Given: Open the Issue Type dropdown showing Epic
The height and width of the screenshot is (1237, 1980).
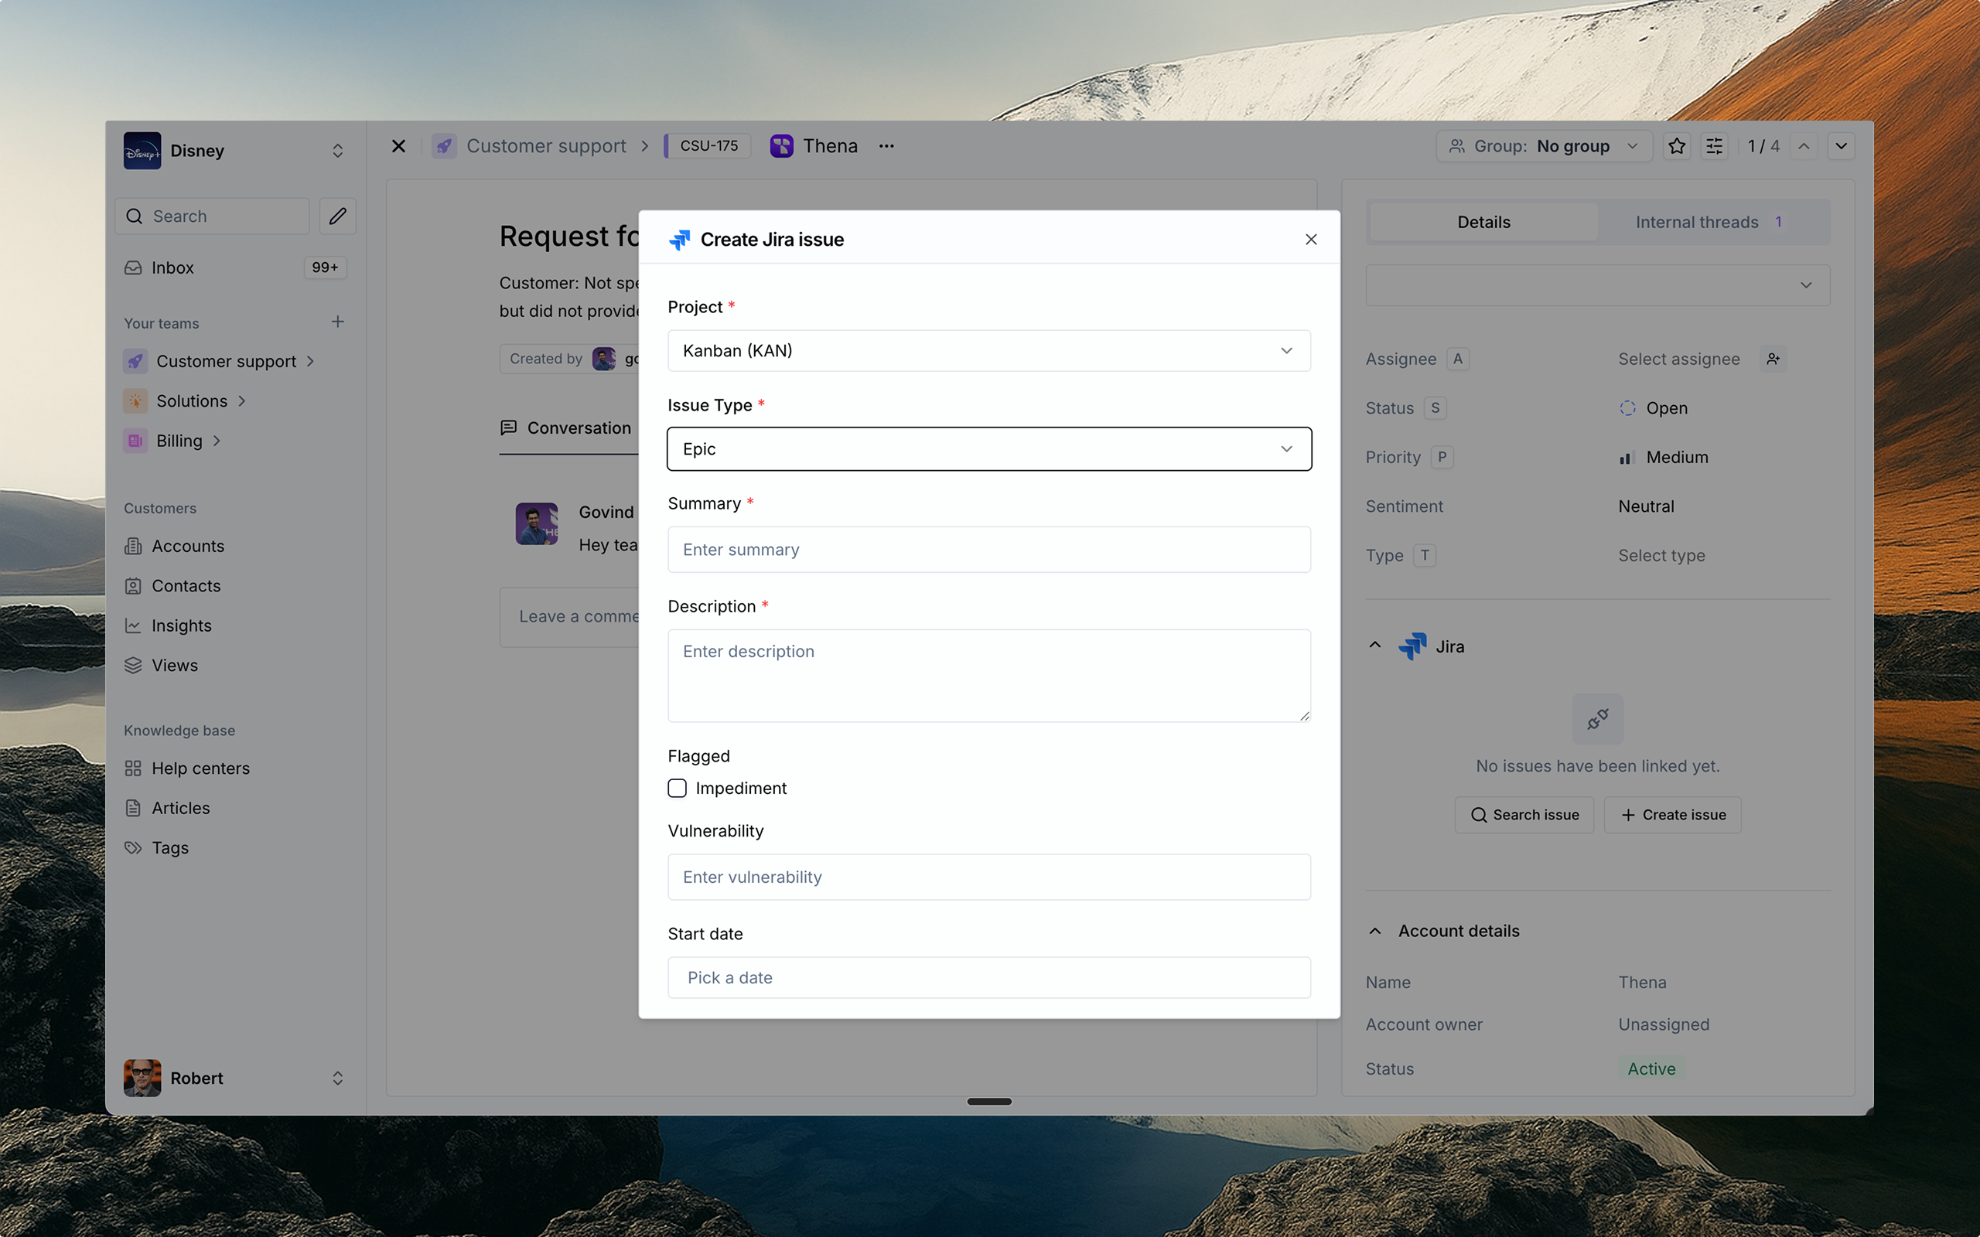Looking at the screenshot, I should pyautogui.click(x=988, y=449).
